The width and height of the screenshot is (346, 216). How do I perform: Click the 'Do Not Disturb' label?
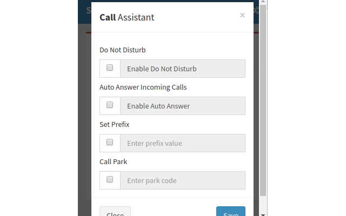(x=123, y=50)
